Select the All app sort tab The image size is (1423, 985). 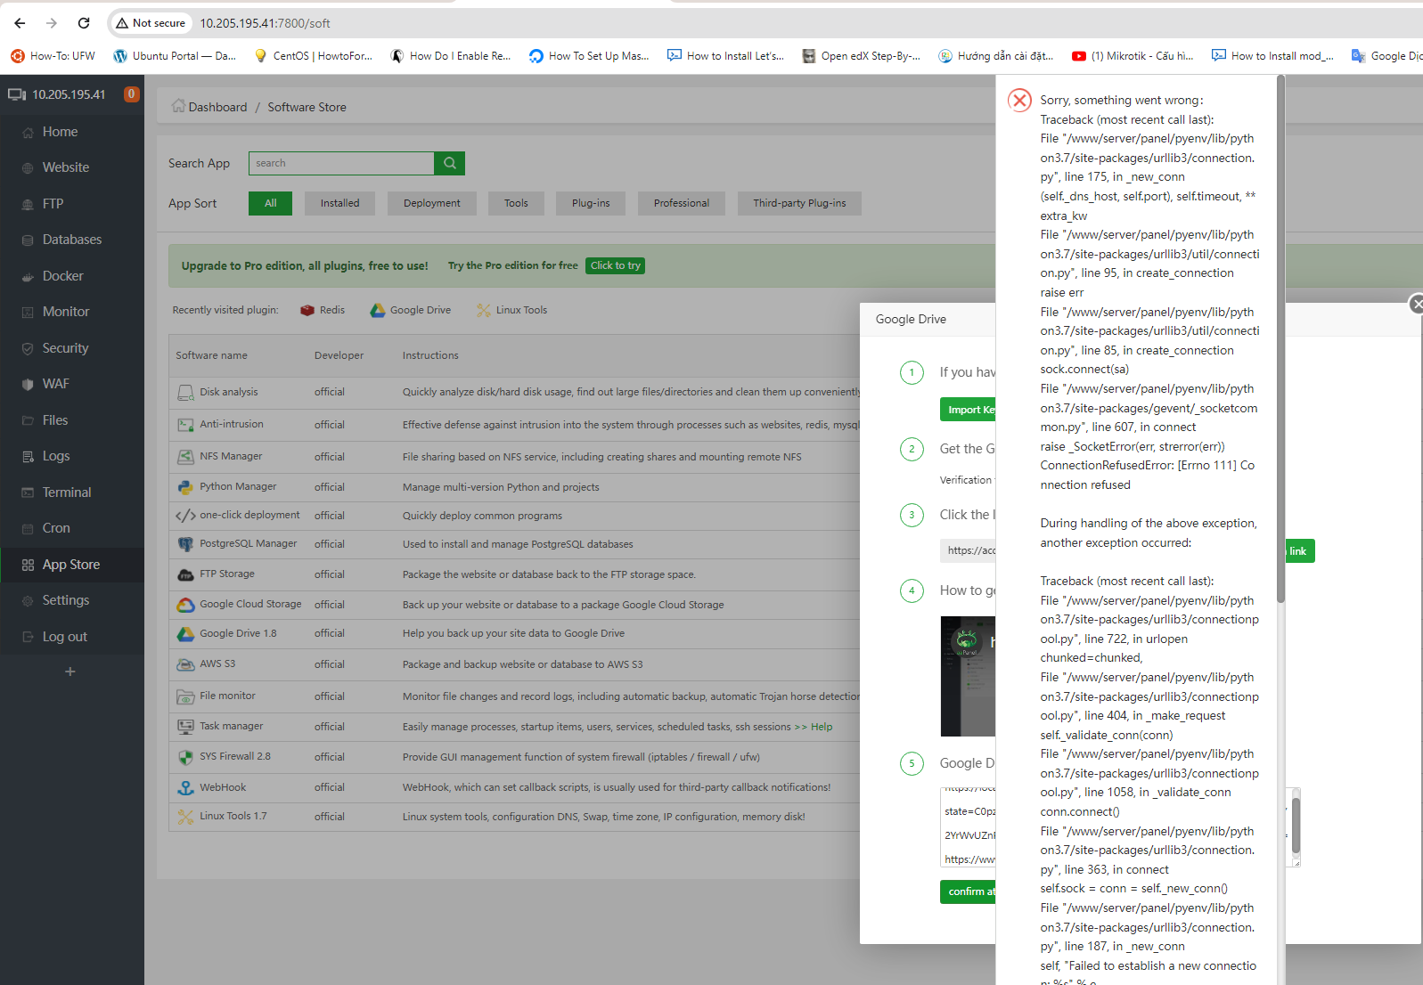[271, 203]
